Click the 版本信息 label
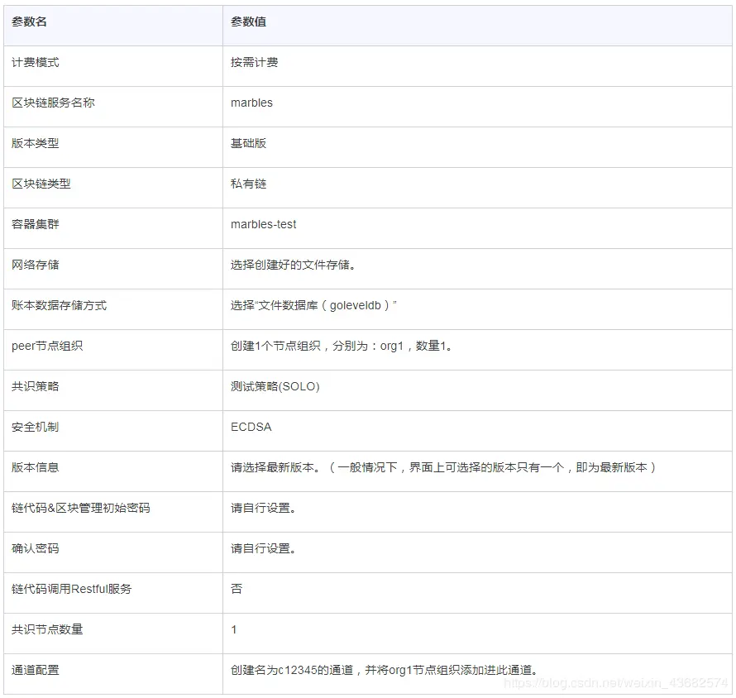This screenshot has width=736, height=698. pyautogui.click(x=36, y=467)
